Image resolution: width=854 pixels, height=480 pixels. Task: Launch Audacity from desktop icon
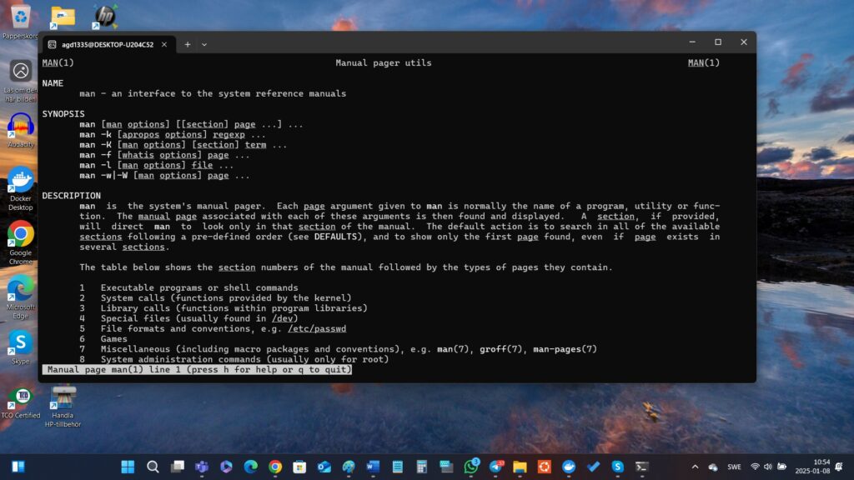coord(20,127)
